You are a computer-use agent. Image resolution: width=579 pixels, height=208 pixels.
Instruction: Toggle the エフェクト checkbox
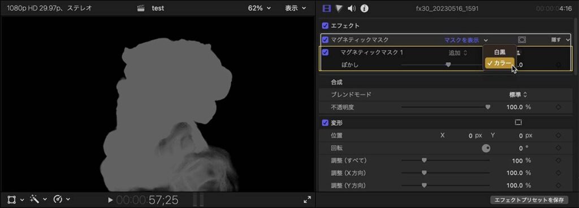tap(325, 26)
